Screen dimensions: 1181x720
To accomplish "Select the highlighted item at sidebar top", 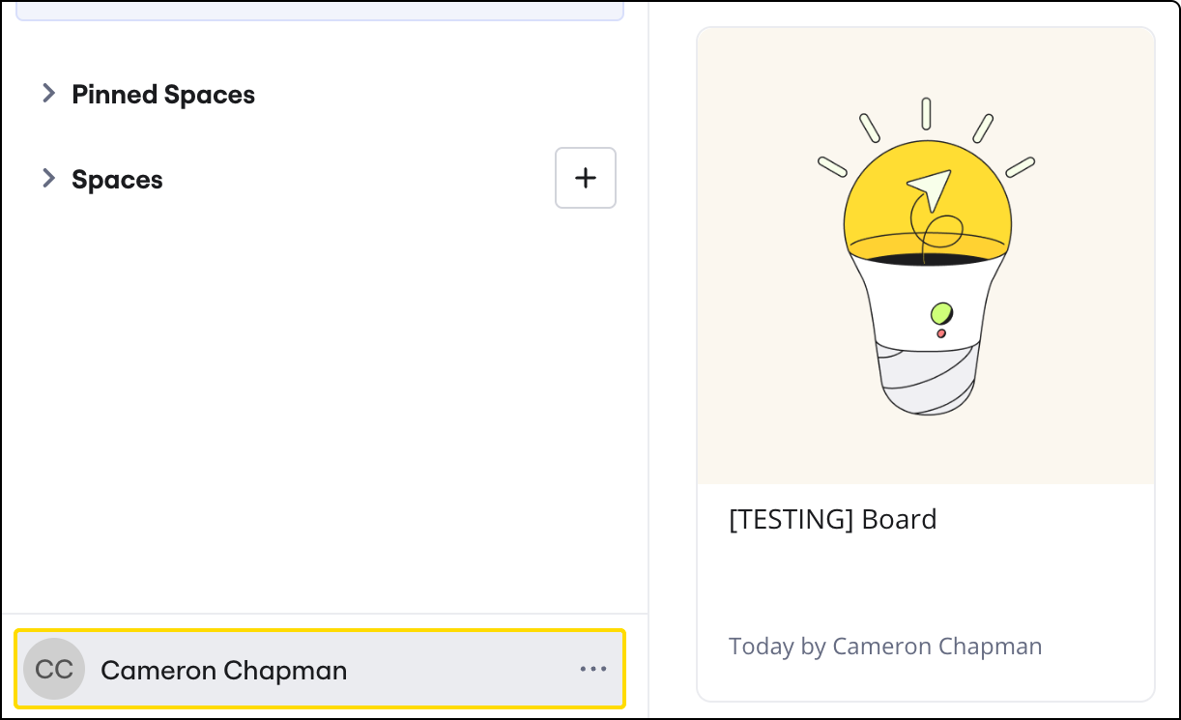I will pyautogui.click(x=319, y=11).
